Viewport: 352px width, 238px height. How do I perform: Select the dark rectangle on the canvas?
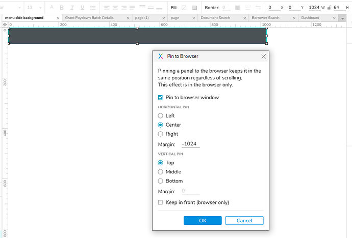click(137, 36)
